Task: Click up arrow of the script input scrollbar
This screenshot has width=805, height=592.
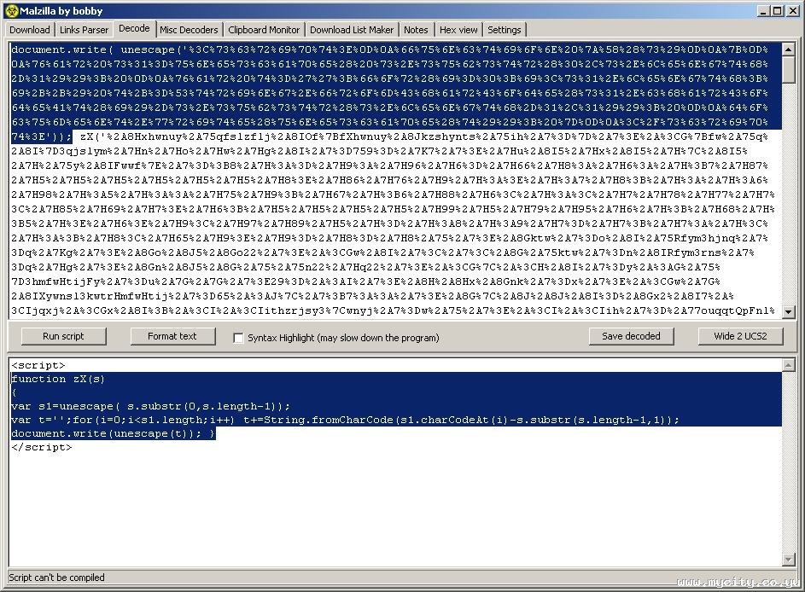Action: 789,49
